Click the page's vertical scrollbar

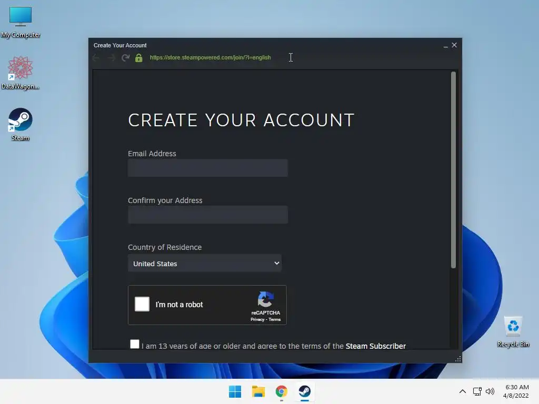tap(453, 170)
